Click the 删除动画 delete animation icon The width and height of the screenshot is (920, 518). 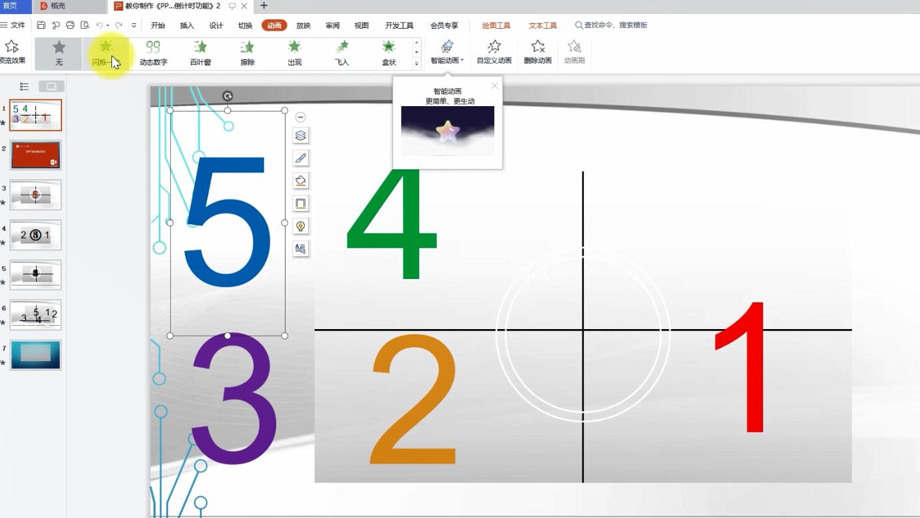pos(538,52)
